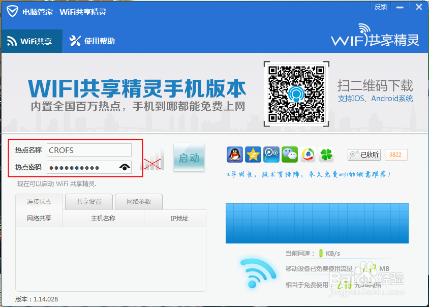Click the 电脑管家 shield logo
The height and width of the screenshot is (307, 429).
(12, 12)
